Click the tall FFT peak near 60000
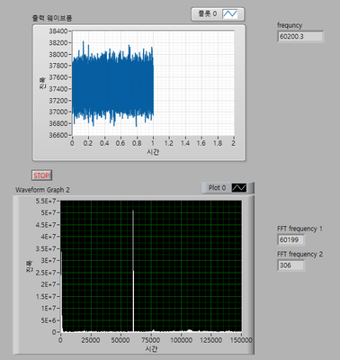 133,270
